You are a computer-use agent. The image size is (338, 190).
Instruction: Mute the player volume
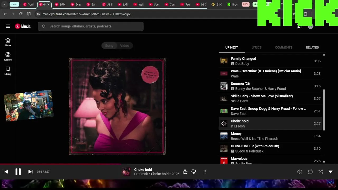coord(300,172)
